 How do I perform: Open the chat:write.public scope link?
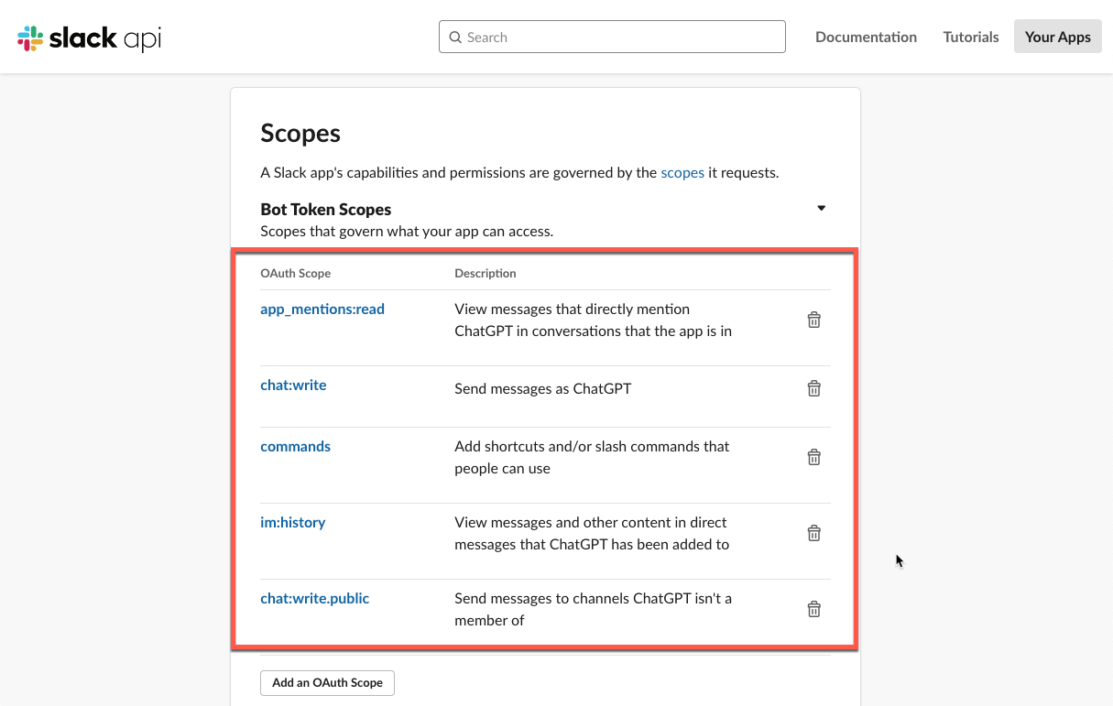pyautogui.click(x=314, y=598)
